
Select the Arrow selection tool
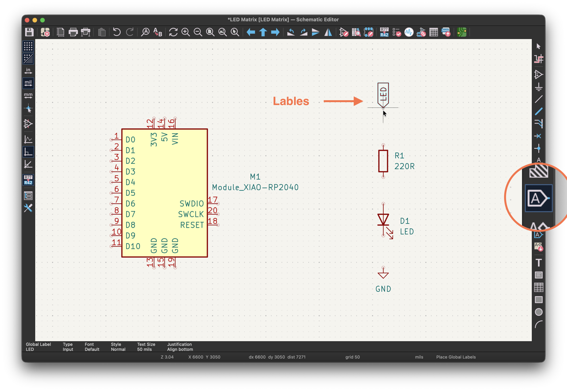539,46
